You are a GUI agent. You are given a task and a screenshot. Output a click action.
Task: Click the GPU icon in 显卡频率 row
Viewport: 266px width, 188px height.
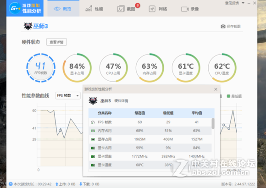(x=93, y=156)
